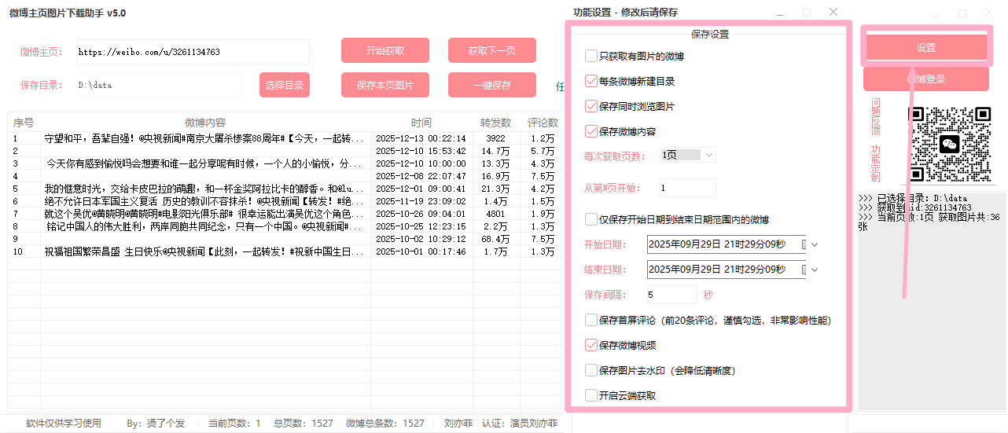Screen dimensions: 1008x433
Task: Maximize the 功能设置 settings window
Action: 807,13
